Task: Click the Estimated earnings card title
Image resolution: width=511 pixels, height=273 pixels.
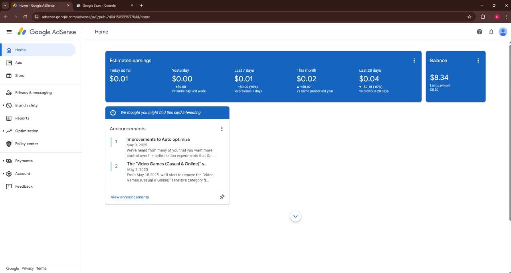Action: (x=131, y=61)
